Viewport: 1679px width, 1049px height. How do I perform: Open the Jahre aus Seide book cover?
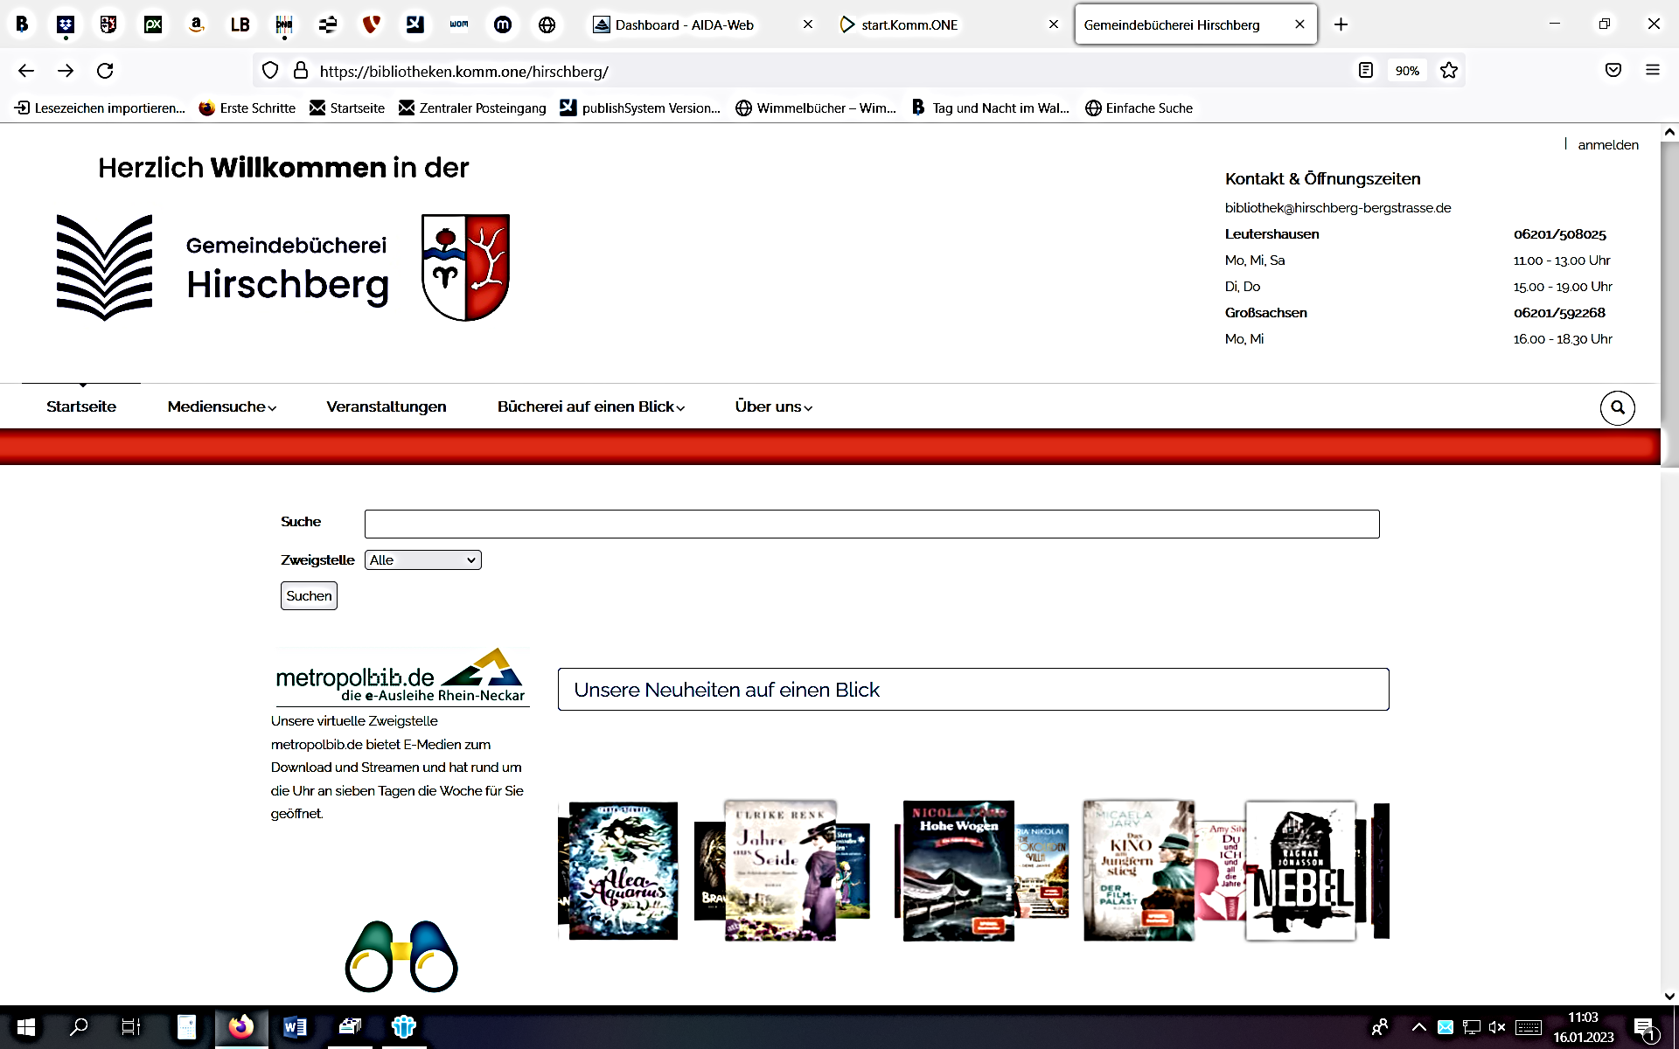coord(780,871)
